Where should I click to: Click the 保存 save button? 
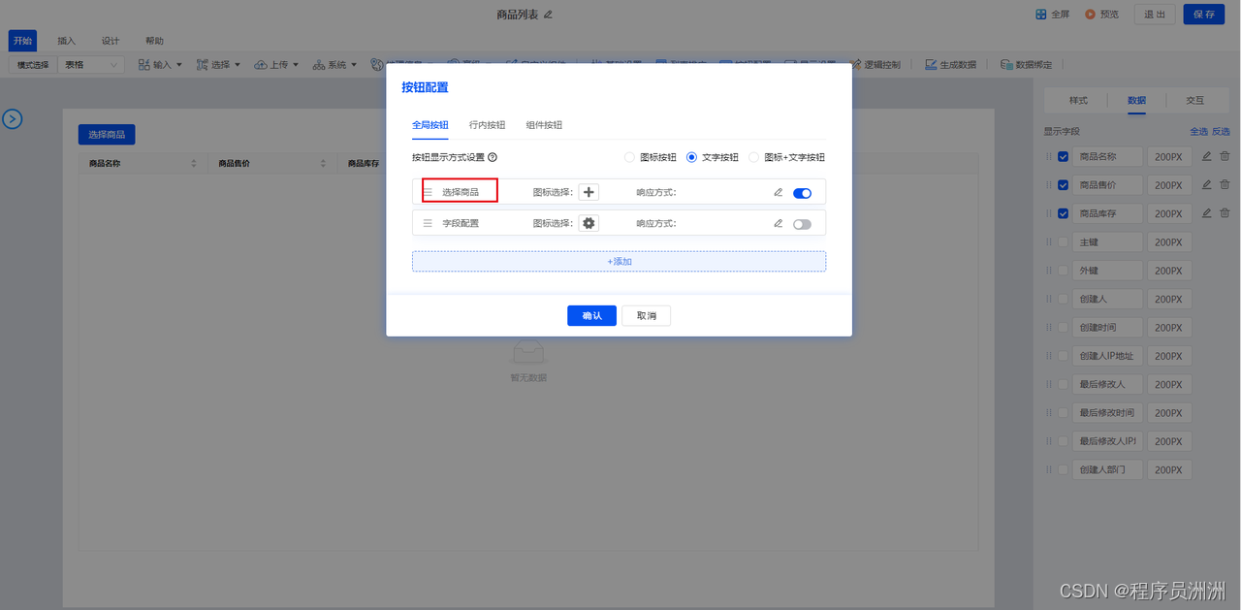pyautogui.click(x=1204, y=15)
